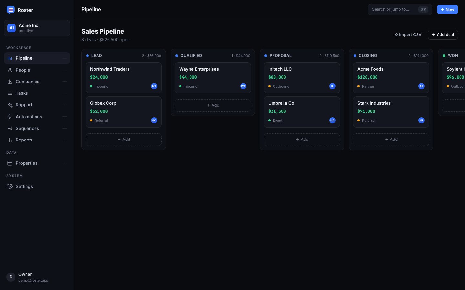Click Import CSV
The width and height of the screenshot is (465, 290).
coord(408,34)
